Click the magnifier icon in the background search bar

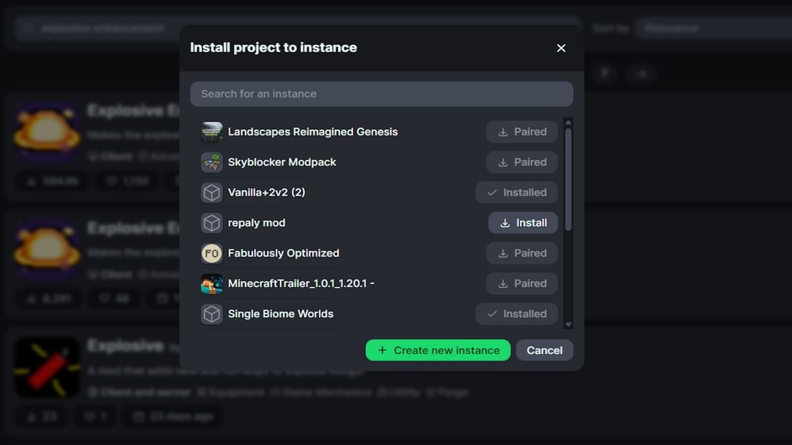click(x=28, y=28)
